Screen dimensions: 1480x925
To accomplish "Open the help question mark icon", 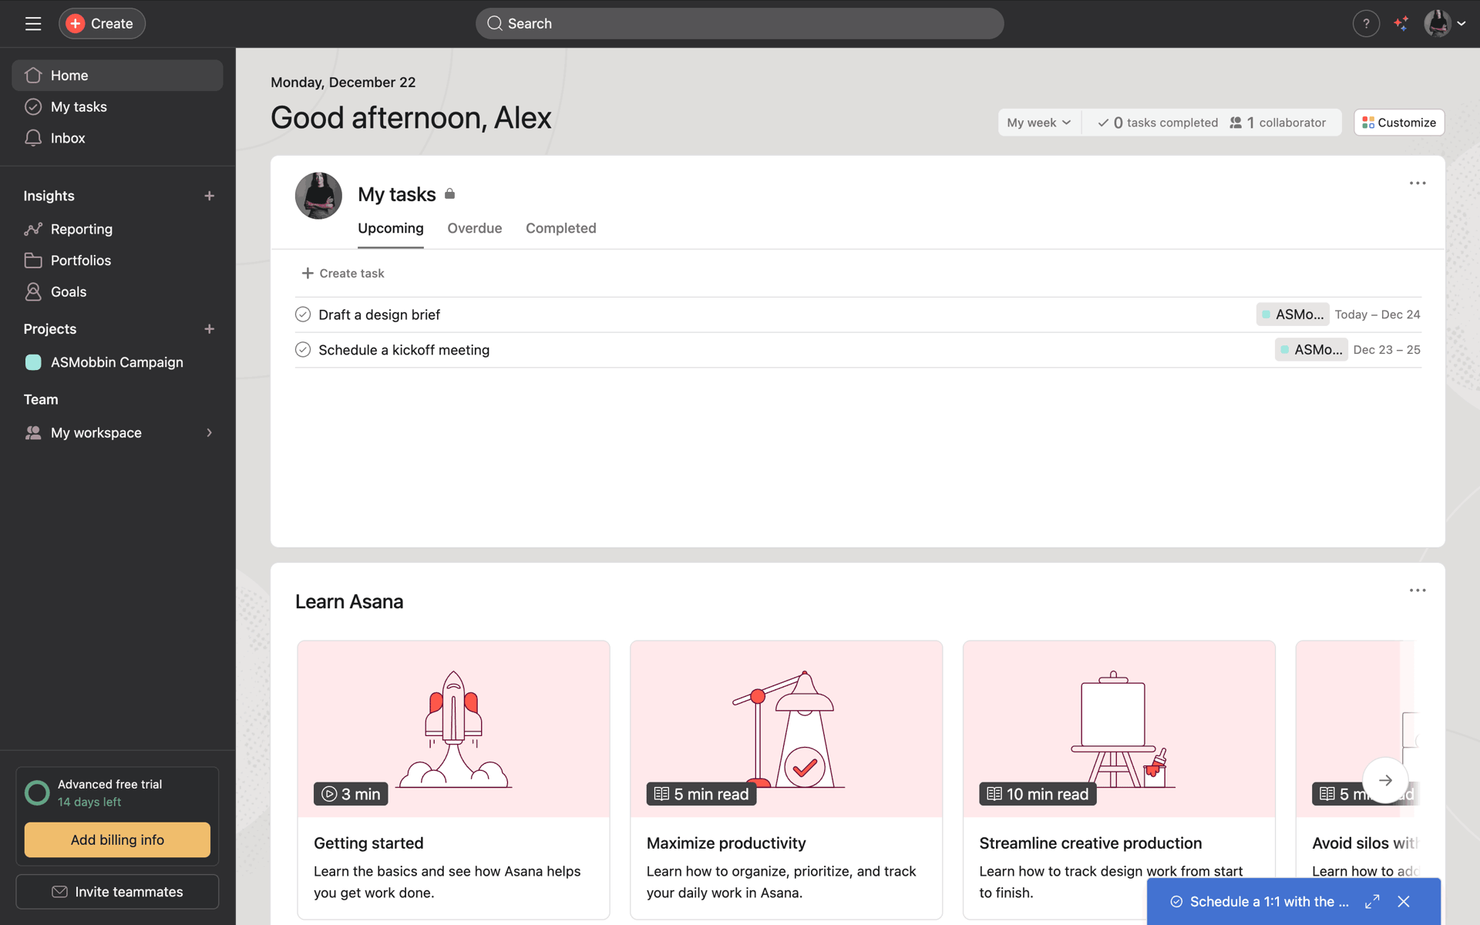I will point(1366,24).
